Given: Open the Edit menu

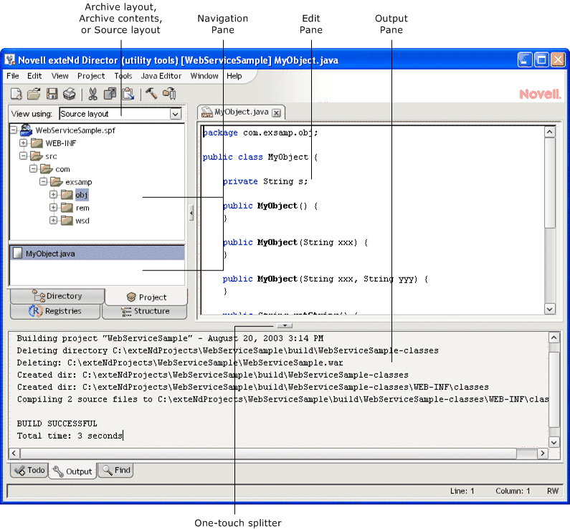Looking at the screenshot, I should [x=34, y=76].
